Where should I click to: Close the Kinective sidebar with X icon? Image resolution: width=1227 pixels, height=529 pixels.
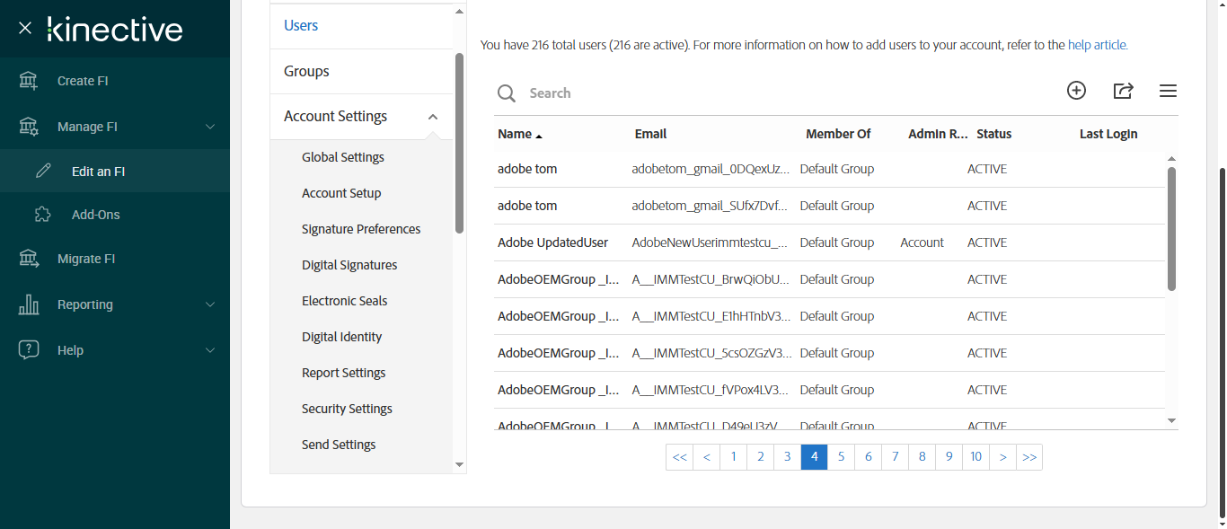coord(25,29)
